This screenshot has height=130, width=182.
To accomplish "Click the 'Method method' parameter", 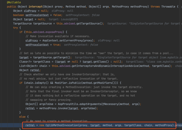I will coord(76,7).
